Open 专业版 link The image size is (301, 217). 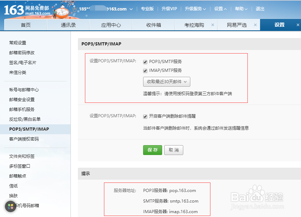(x=147, y=9)
